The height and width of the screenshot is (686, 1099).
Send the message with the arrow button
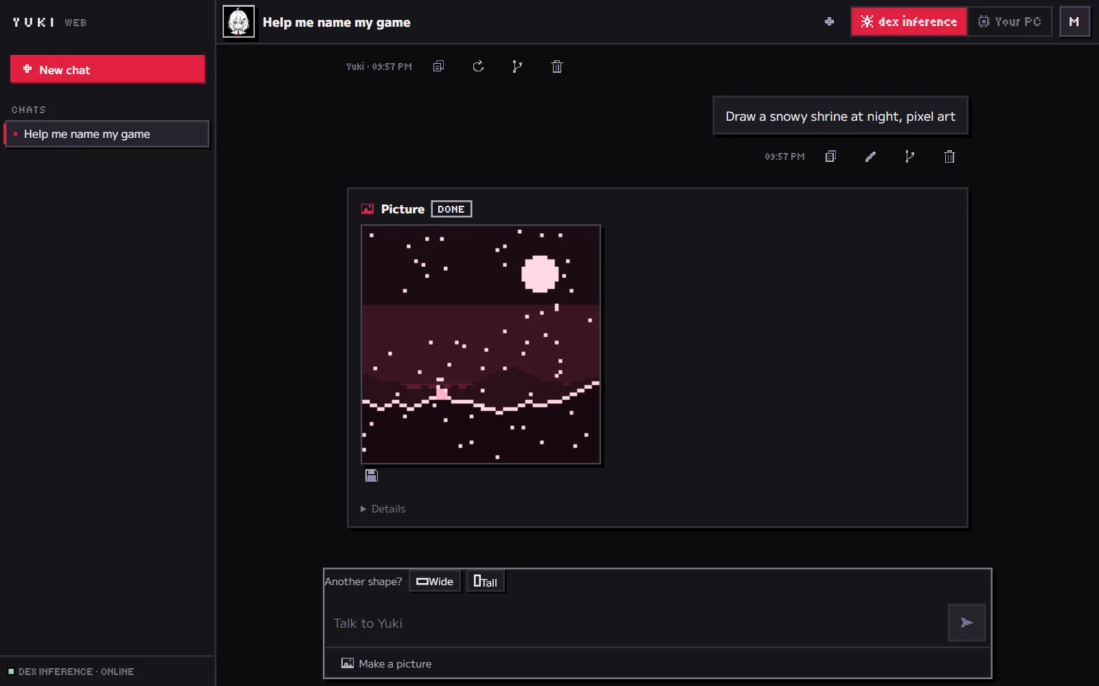click(x=966, y=622)
